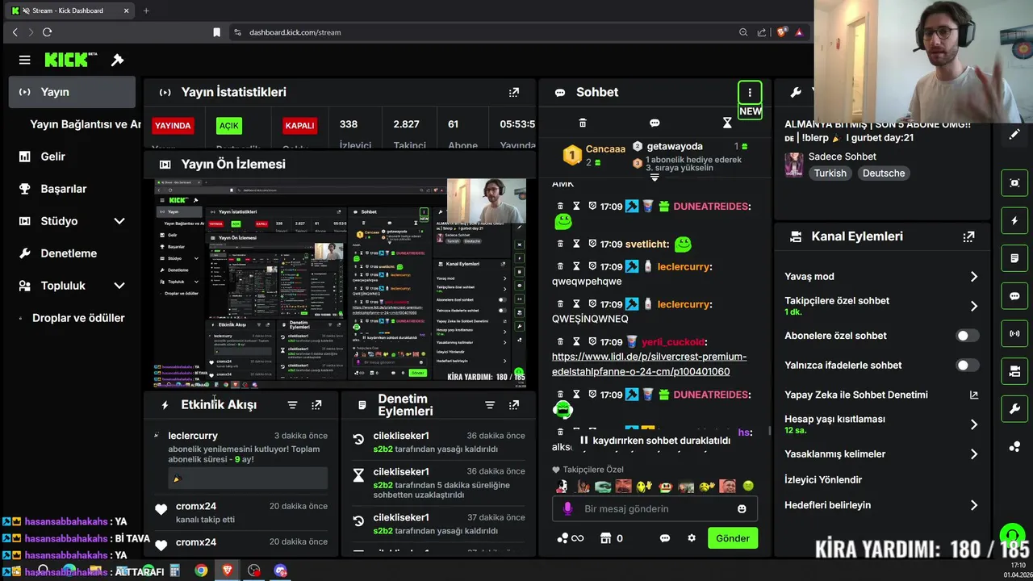
Task: Open Chrome from the Windows taskbar
Action: [201, 571]
